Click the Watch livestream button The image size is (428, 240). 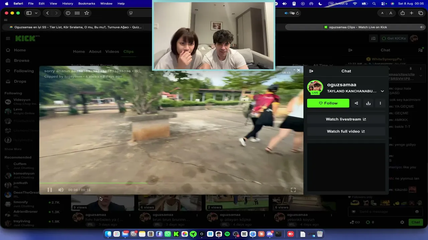346,119
